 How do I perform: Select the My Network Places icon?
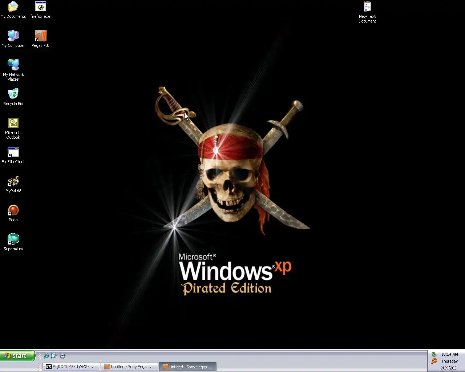(13, 70)
